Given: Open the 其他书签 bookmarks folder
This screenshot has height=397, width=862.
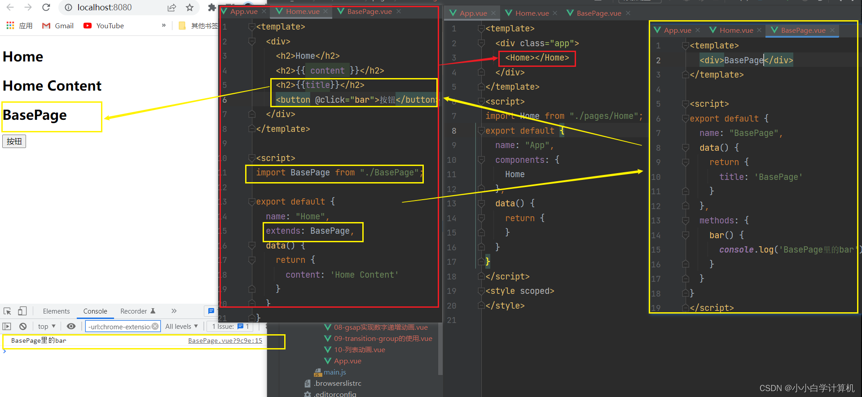Looking at the screenshot, I should 198,26.
